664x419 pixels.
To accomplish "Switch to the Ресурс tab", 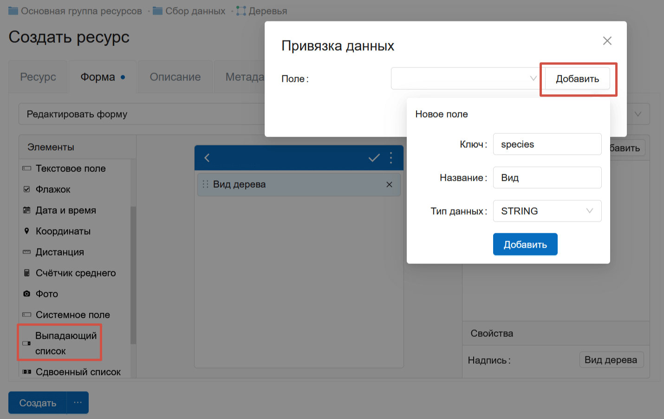I will [38, 77].
